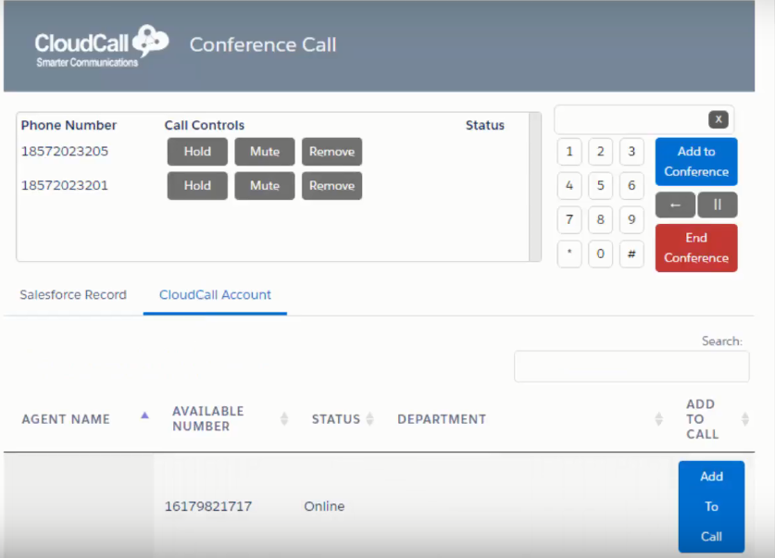Sort agents by Available Number
Screen dimensions: 775x558
pos(282,418)
